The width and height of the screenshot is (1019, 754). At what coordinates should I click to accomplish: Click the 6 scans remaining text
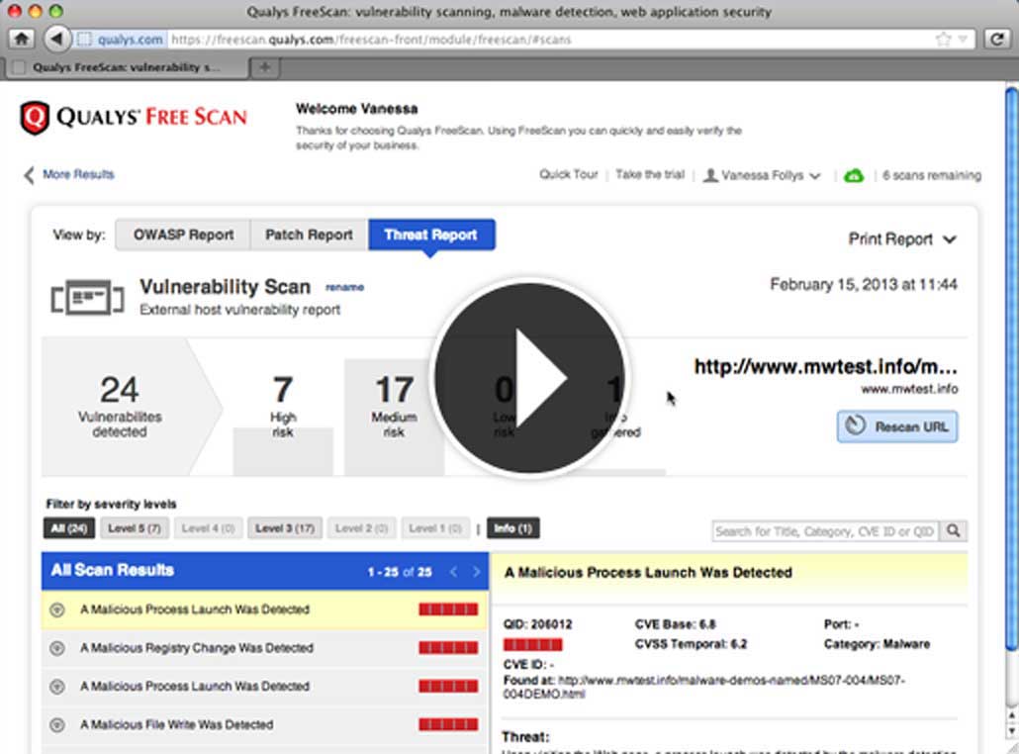931,175
